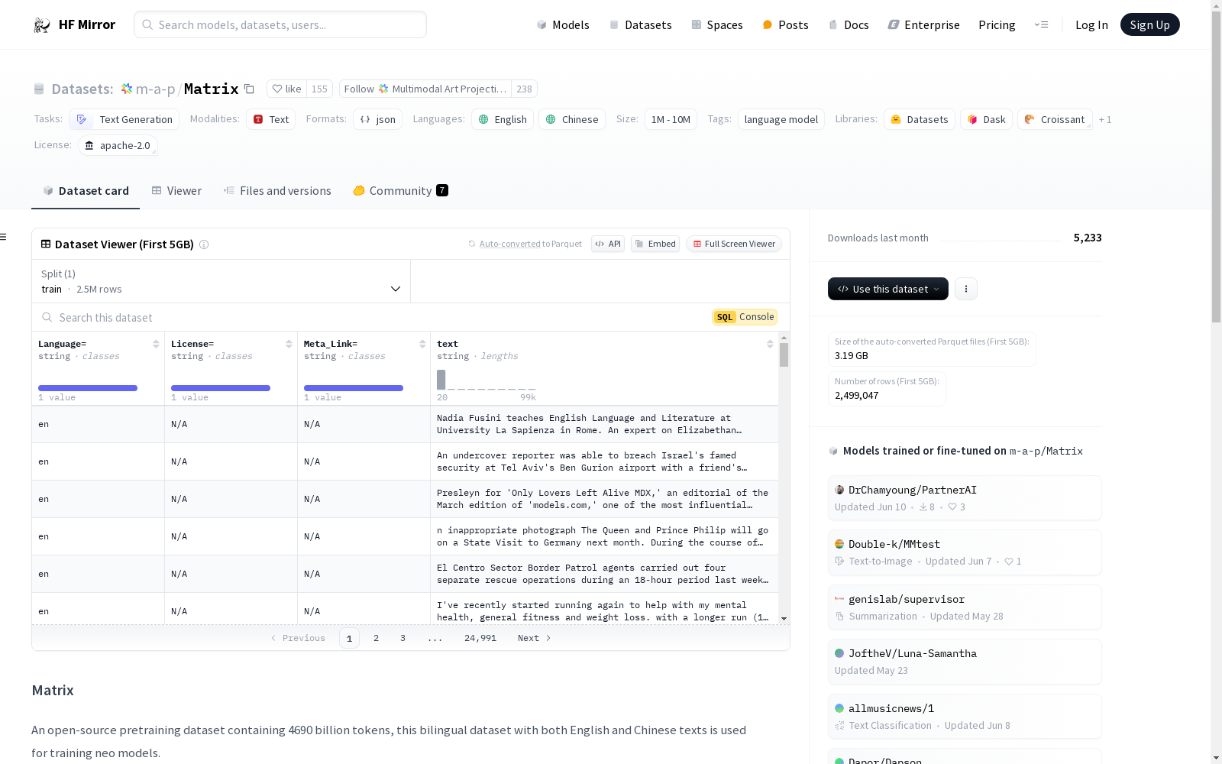
Task: Go to the Previous page
Action: pyautogui.click(x=298, y=638)
